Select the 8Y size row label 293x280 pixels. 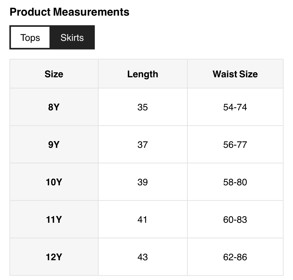(54, 107)
